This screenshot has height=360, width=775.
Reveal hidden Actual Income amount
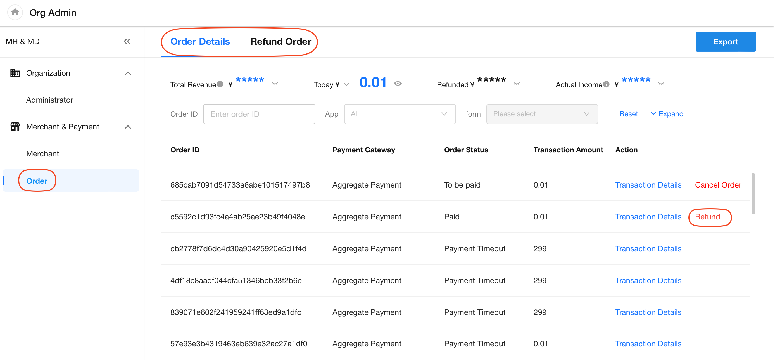point(661,84)
